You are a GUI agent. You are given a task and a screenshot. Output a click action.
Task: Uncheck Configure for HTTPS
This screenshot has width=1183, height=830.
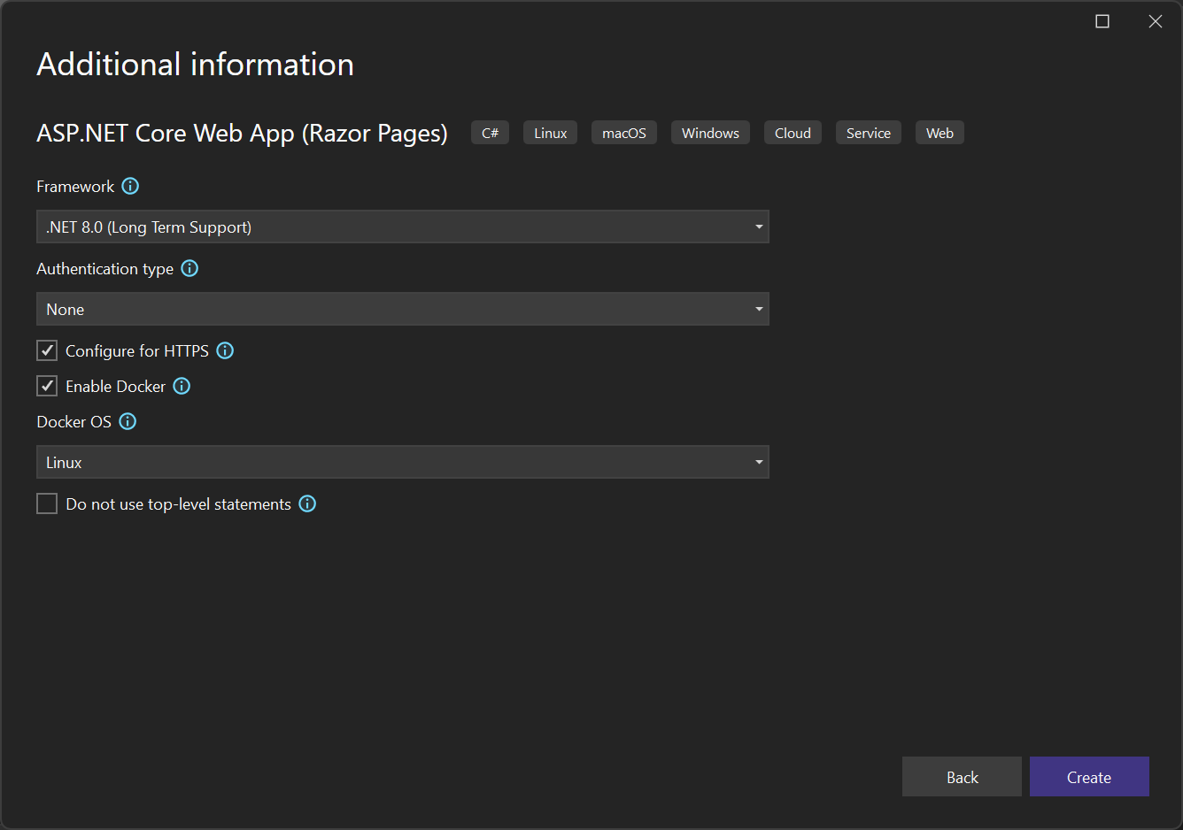pyautogui.click(x=46, y=350)
